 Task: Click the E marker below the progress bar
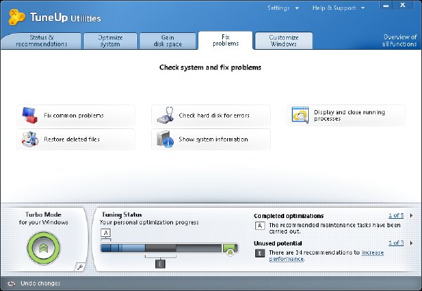pos(160,264)
